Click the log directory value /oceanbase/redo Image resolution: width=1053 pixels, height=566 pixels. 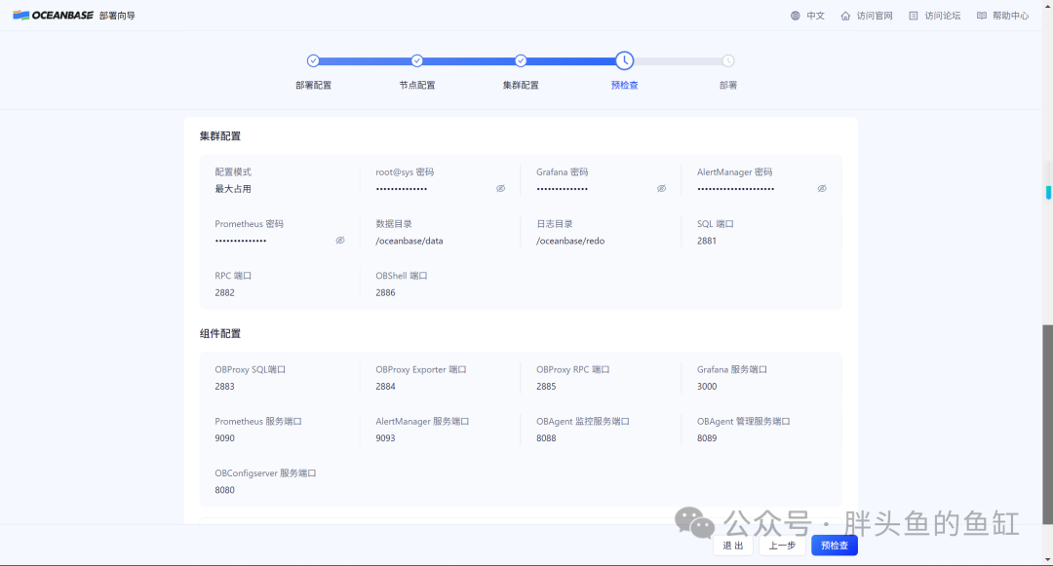570,241
